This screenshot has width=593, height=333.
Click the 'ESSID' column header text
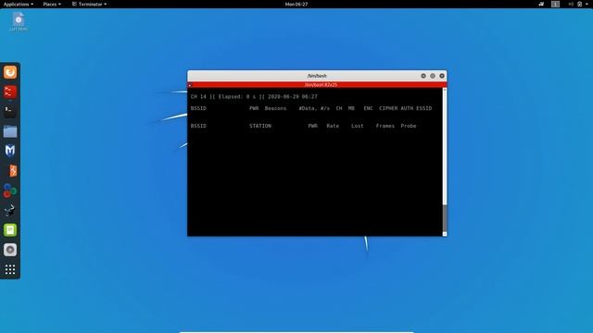point(424,108)
